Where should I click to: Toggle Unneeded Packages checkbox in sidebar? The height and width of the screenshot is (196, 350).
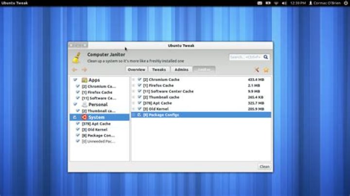pos(78,141)
